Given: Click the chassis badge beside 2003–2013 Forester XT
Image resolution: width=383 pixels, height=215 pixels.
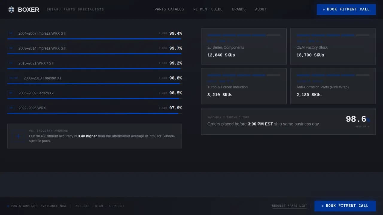Looking at the screenshot, I should [x=13, y=78].
